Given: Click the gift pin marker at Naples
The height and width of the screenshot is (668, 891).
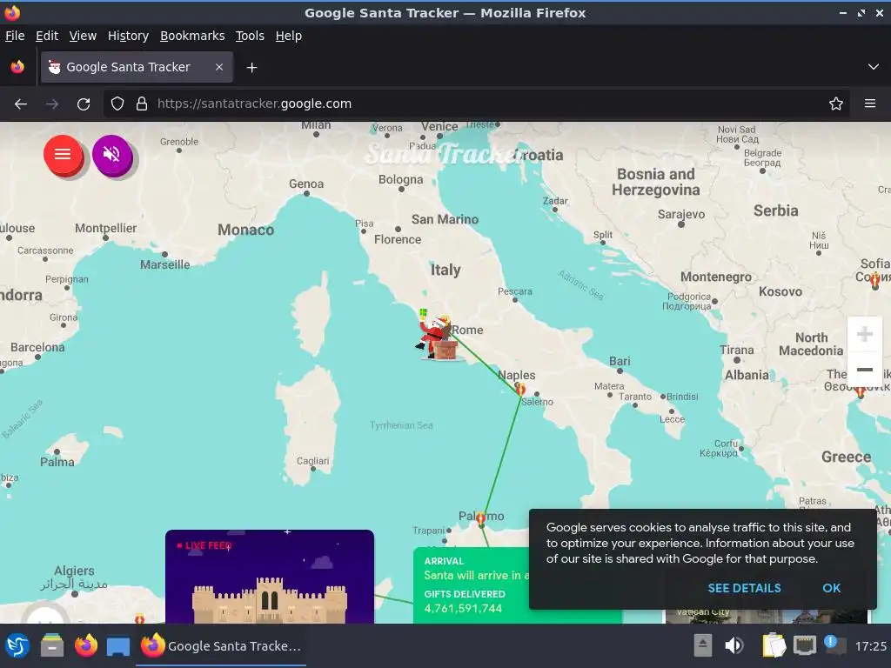Looking at the screenshot, I should pos(520,389).
